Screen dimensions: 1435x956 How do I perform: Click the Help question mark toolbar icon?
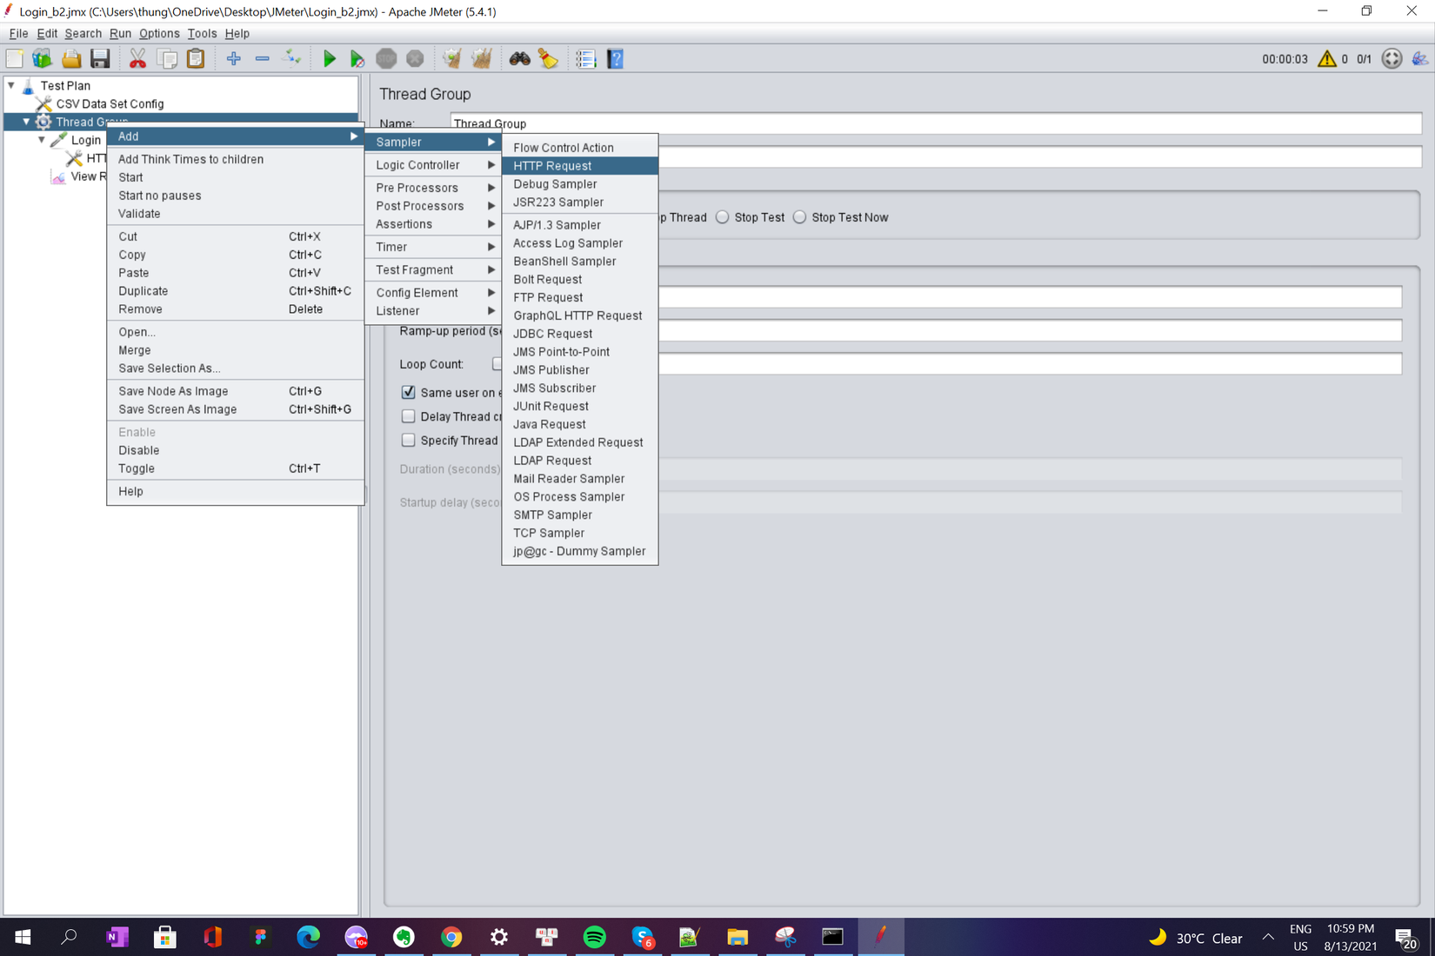(x=615, y=59)
